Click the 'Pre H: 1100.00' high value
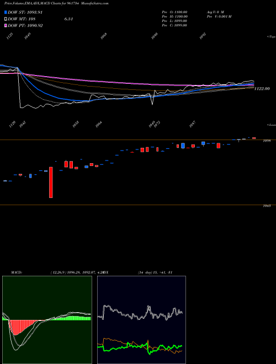Viewport: 276px width, 364px height. [x=174, y=17]
